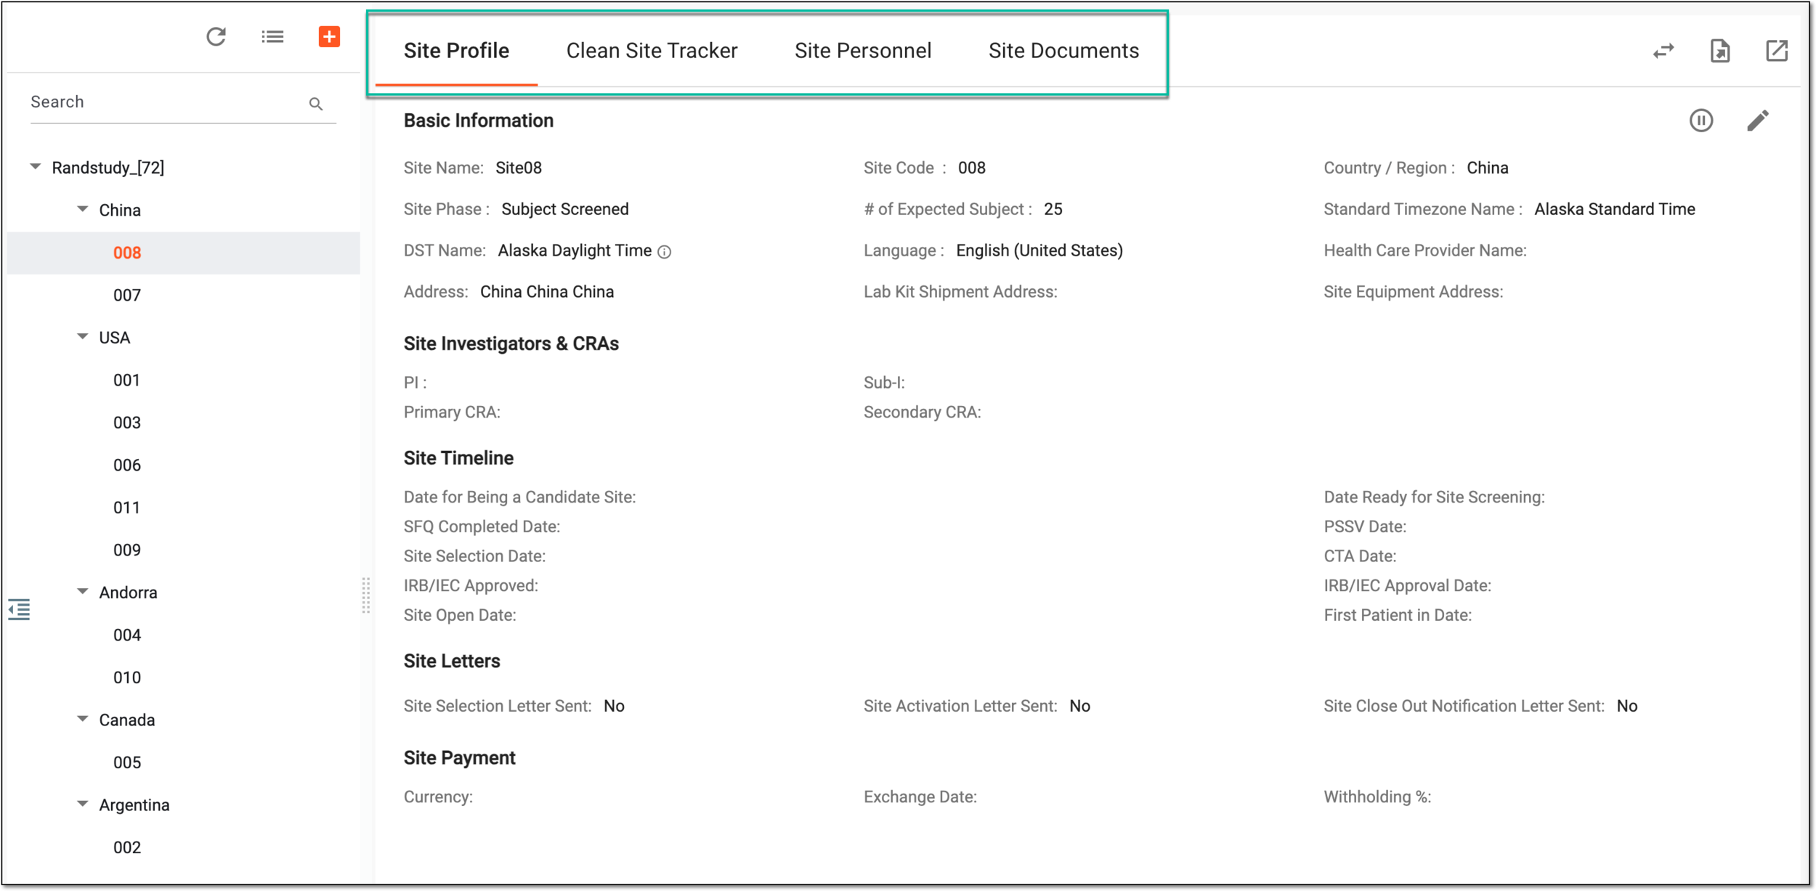Click the pencil edit icon in Basic Information
Screen dimensions: 1816x891
[x=1758, y=121]
